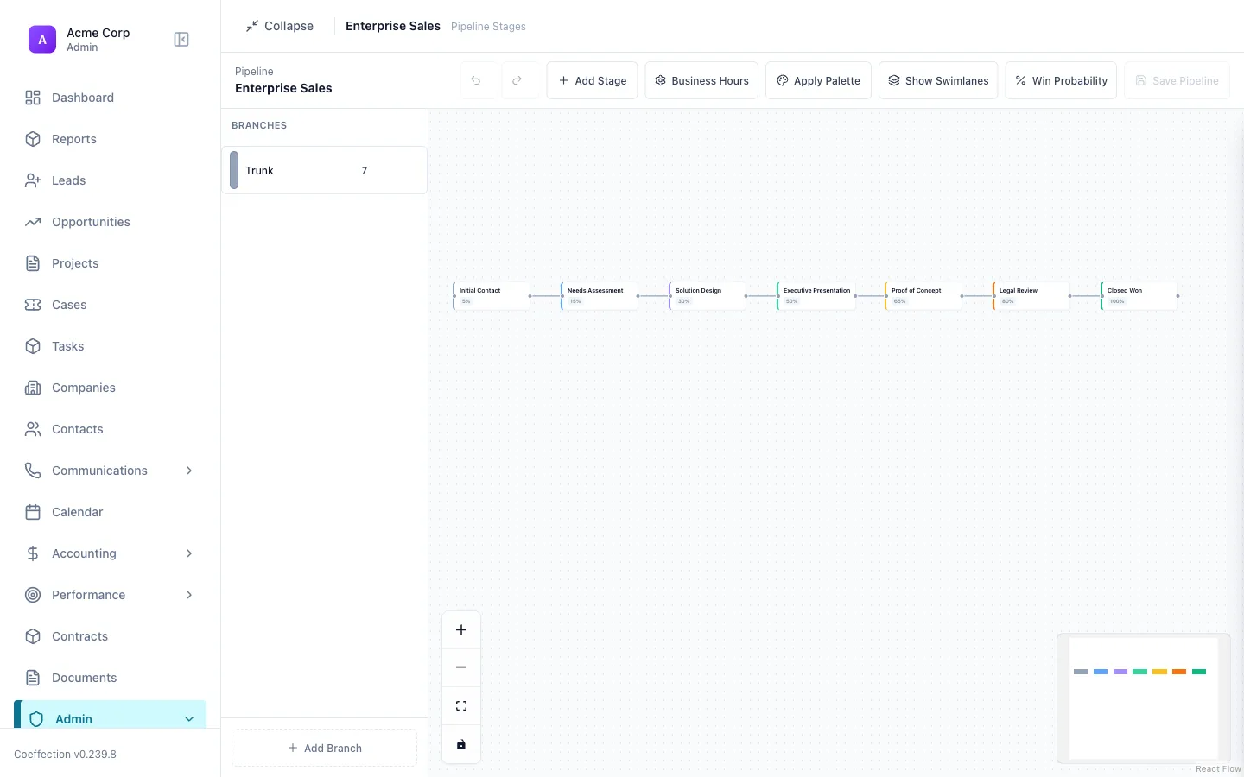Zoom in on the pipeline canvas

pos(461,630)
